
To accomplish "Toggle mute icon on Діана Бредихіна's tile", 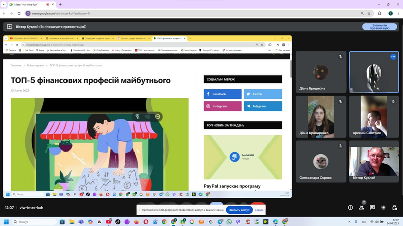I will 341,57.
